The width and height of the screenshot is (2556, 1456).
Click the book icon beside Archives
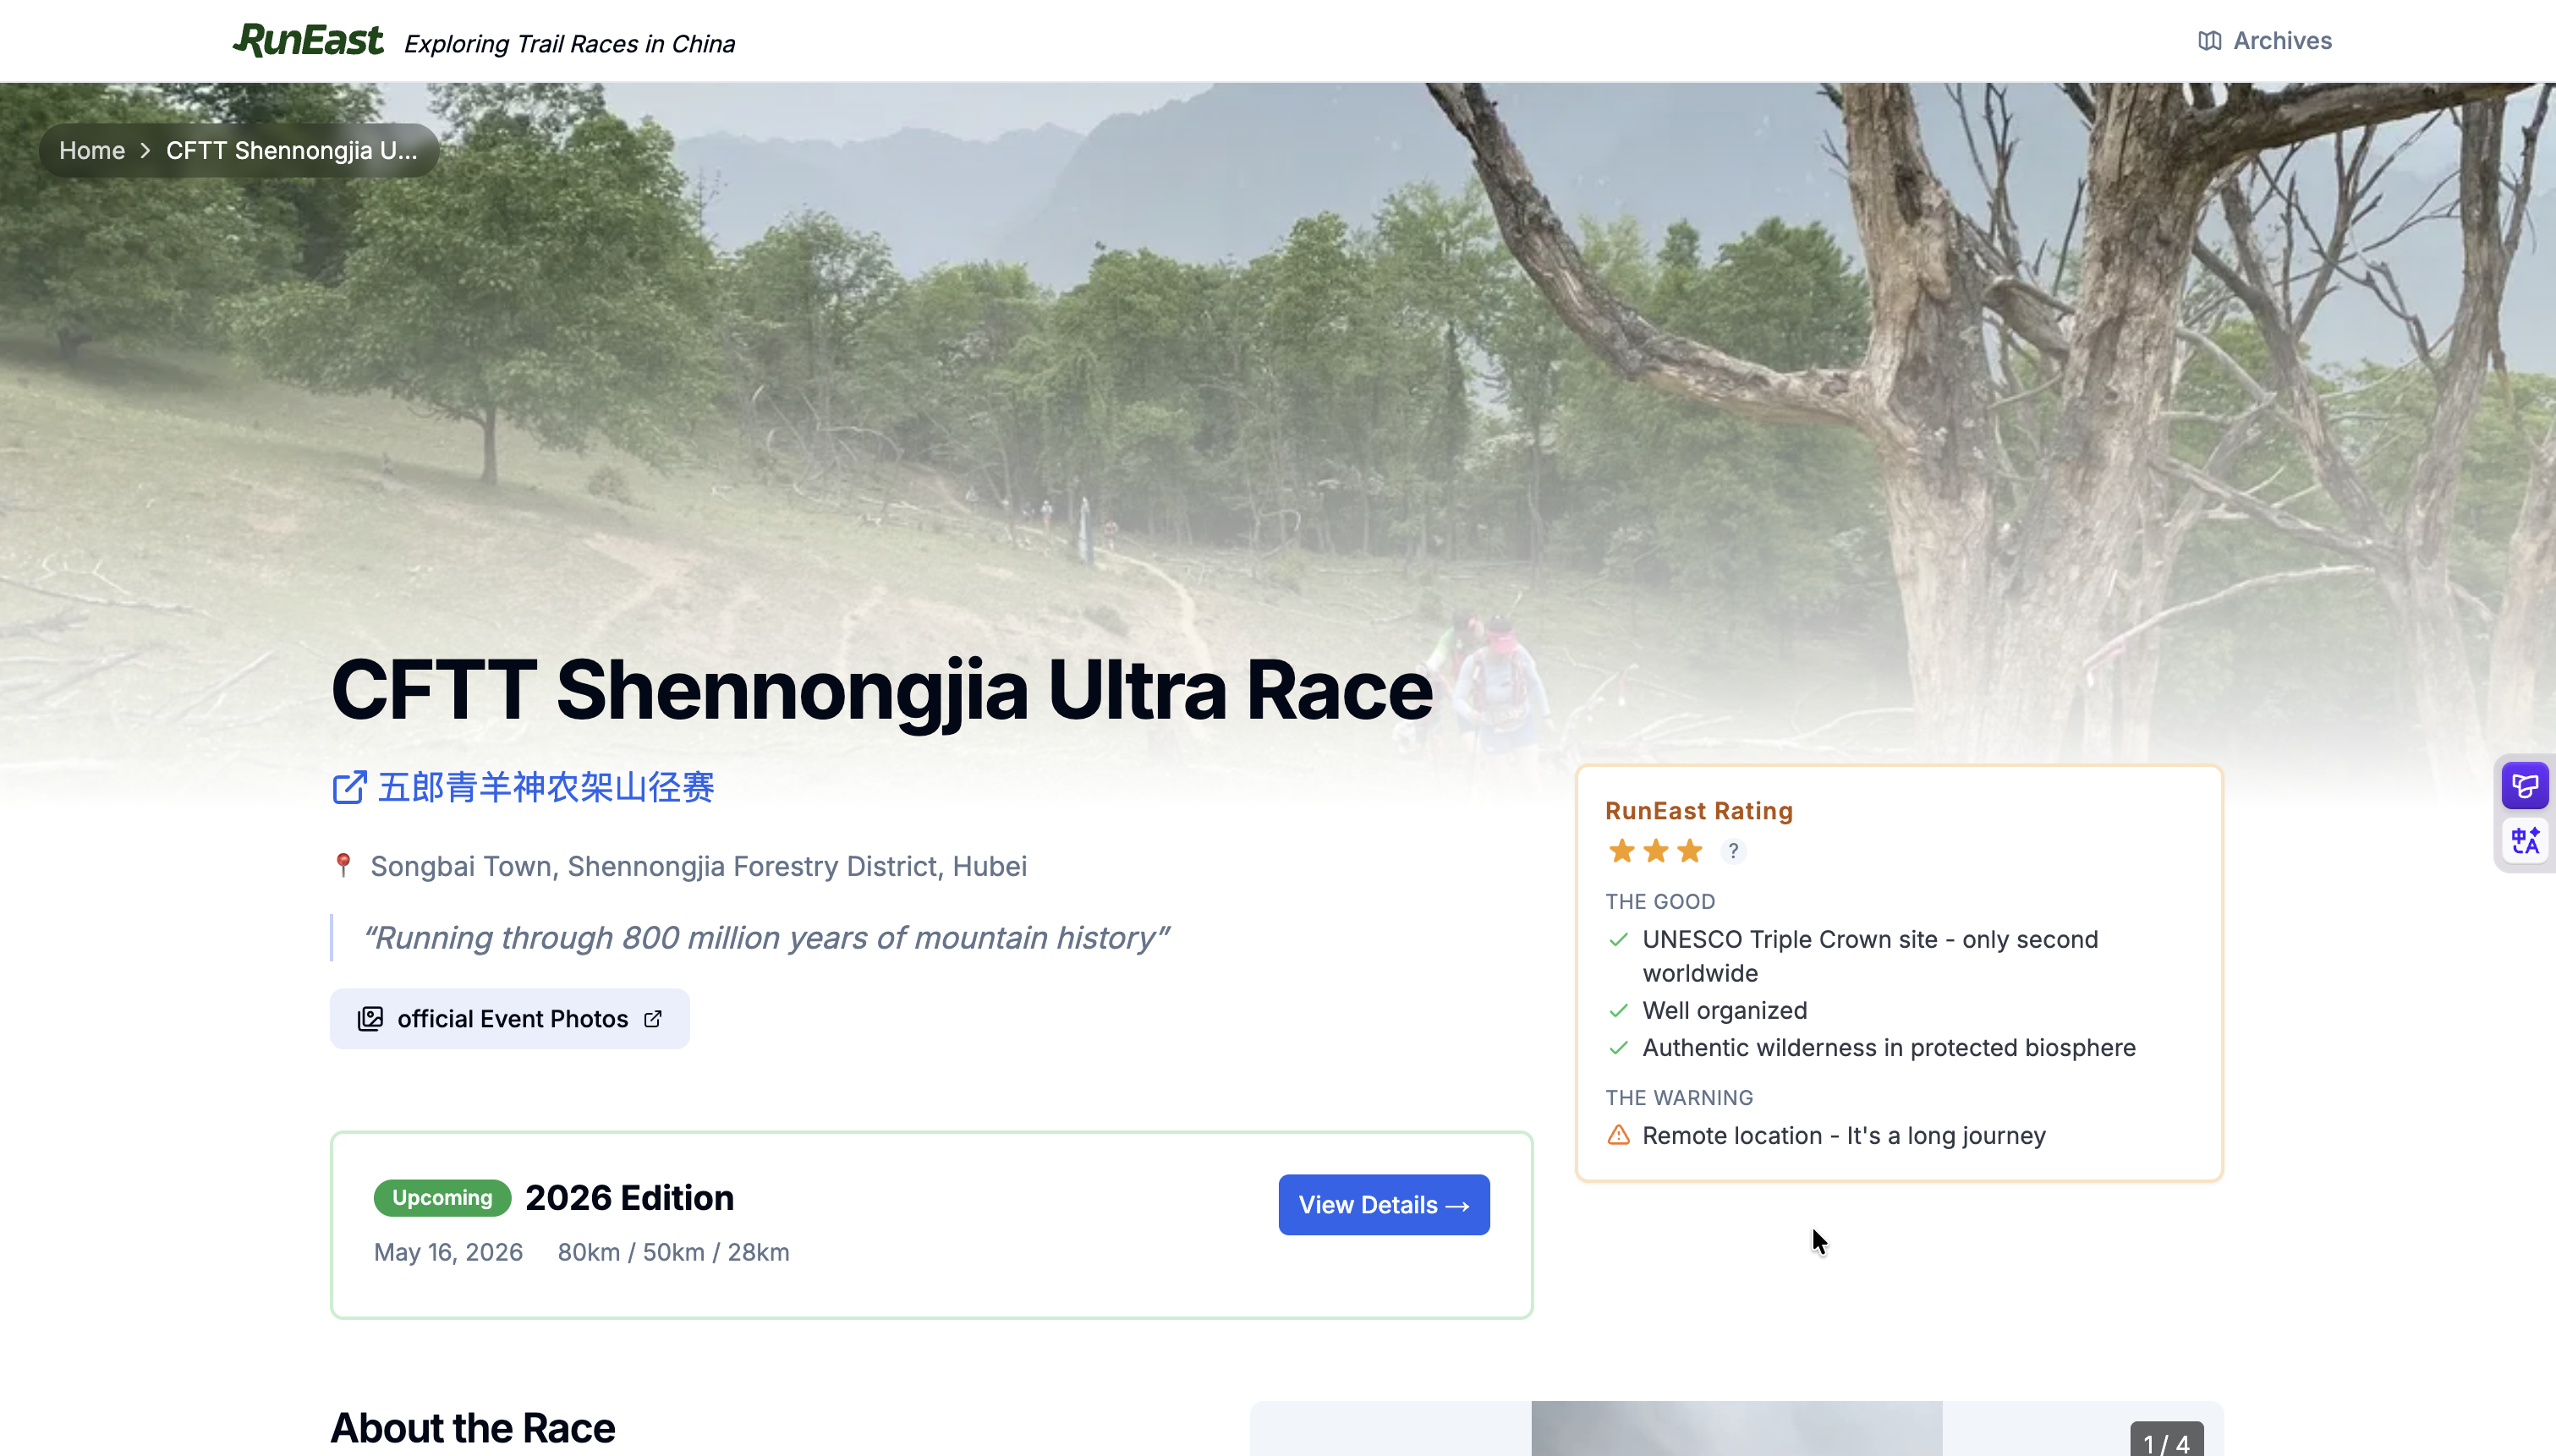click(x=2209, y=40)
